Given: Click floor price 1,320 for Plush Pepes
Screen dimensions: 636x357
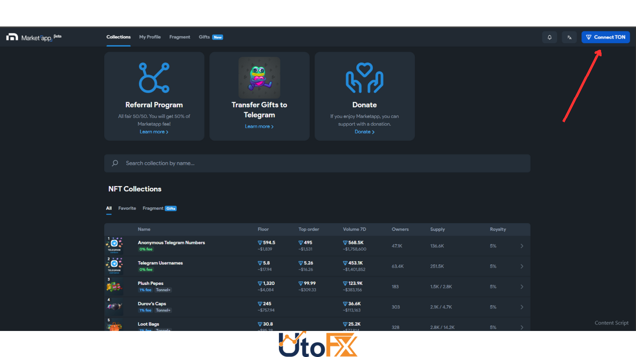Looking at the screenshot, I should 266,284.
